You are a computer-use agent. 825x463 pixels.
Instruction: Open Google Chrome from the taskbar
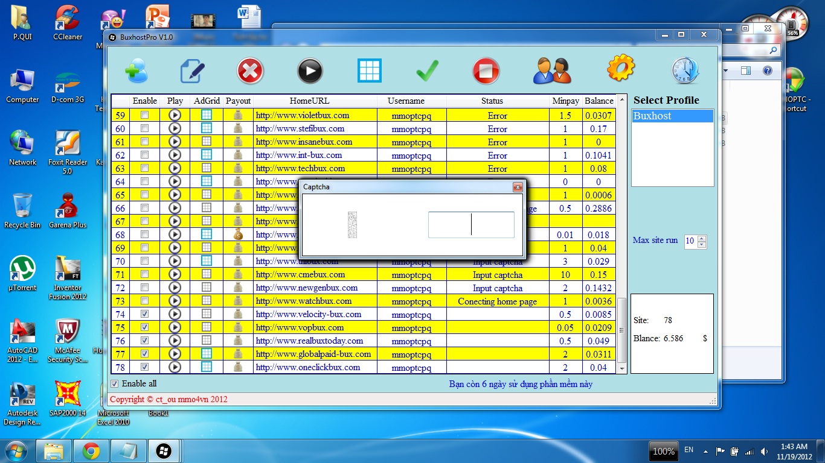click(91, 451)
